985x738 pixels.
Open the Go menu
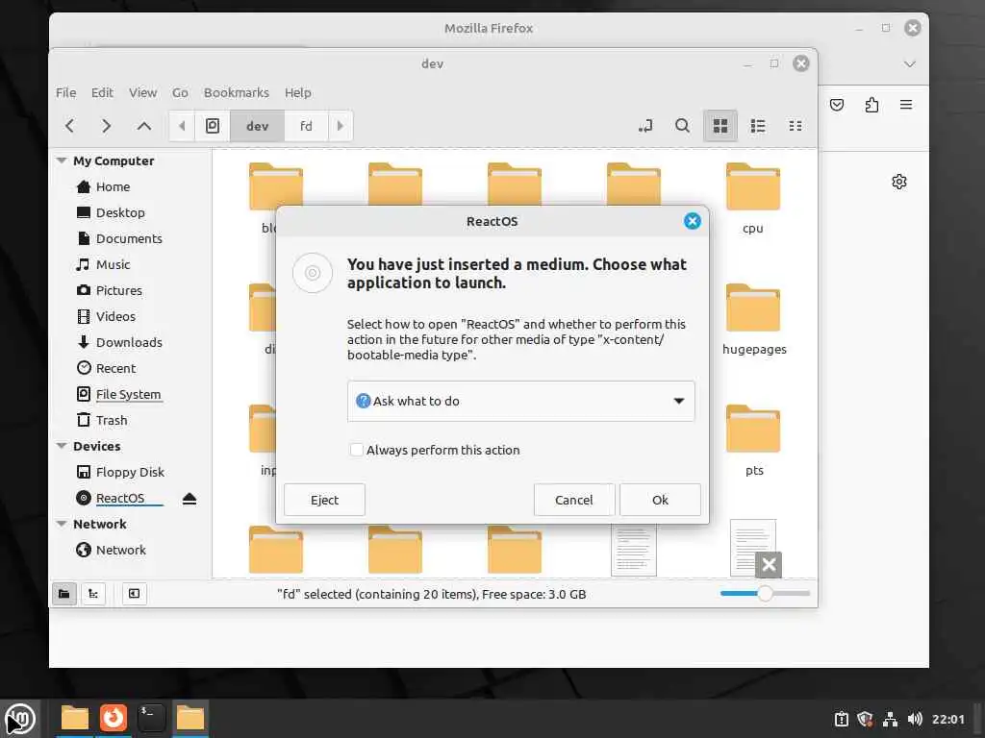pos(180,93)
